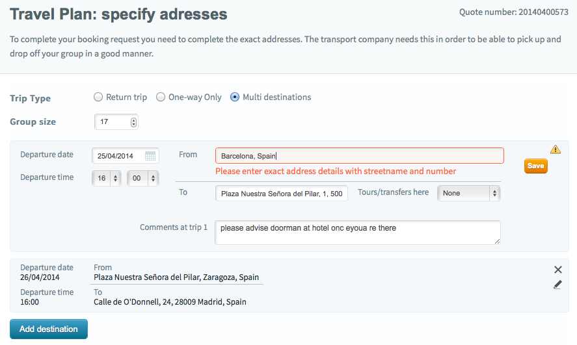This screenshot has width=577, height=345.
Task: Open the departure minutes dropdown
Action: [142, 178]
